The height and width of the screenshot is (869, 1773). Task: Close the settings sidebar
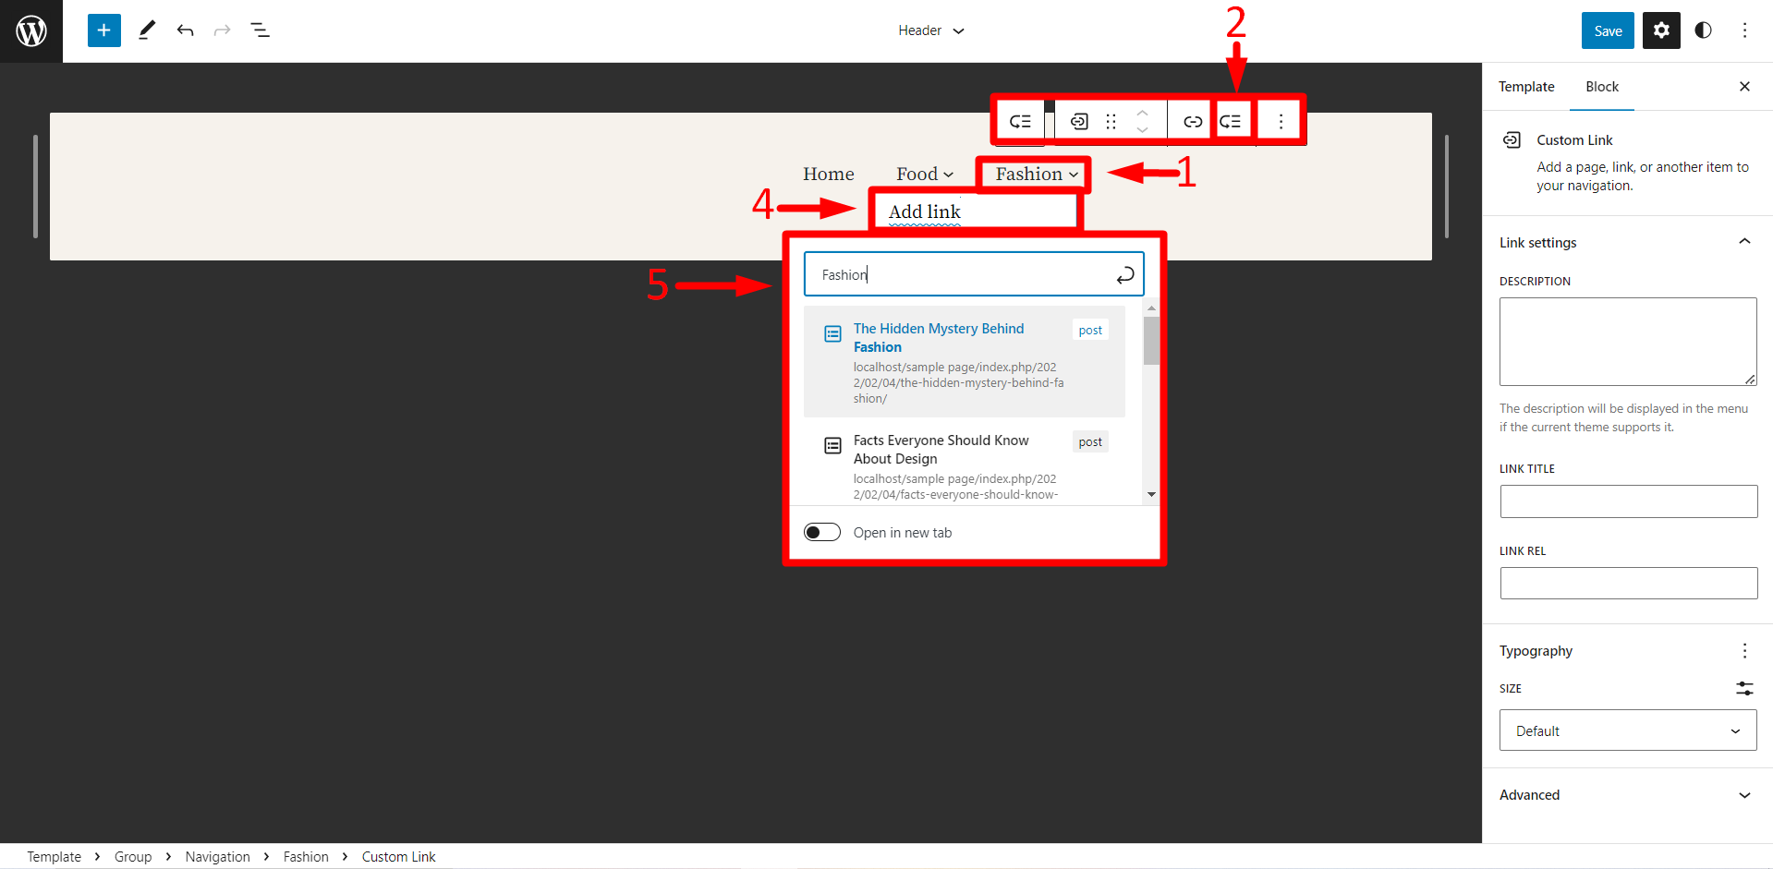click(x=1744, y=87)
